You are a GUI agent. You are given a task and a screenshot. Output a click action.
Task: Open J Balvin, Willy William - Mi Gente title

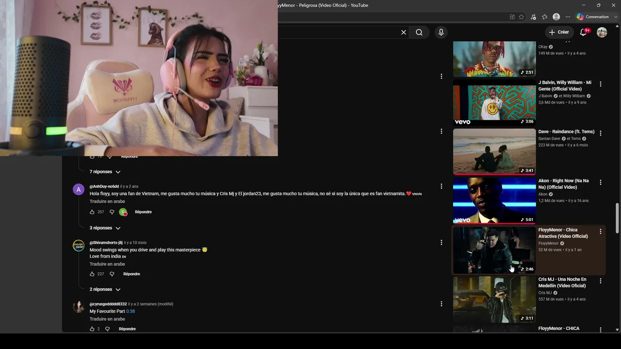click(565, 86)
